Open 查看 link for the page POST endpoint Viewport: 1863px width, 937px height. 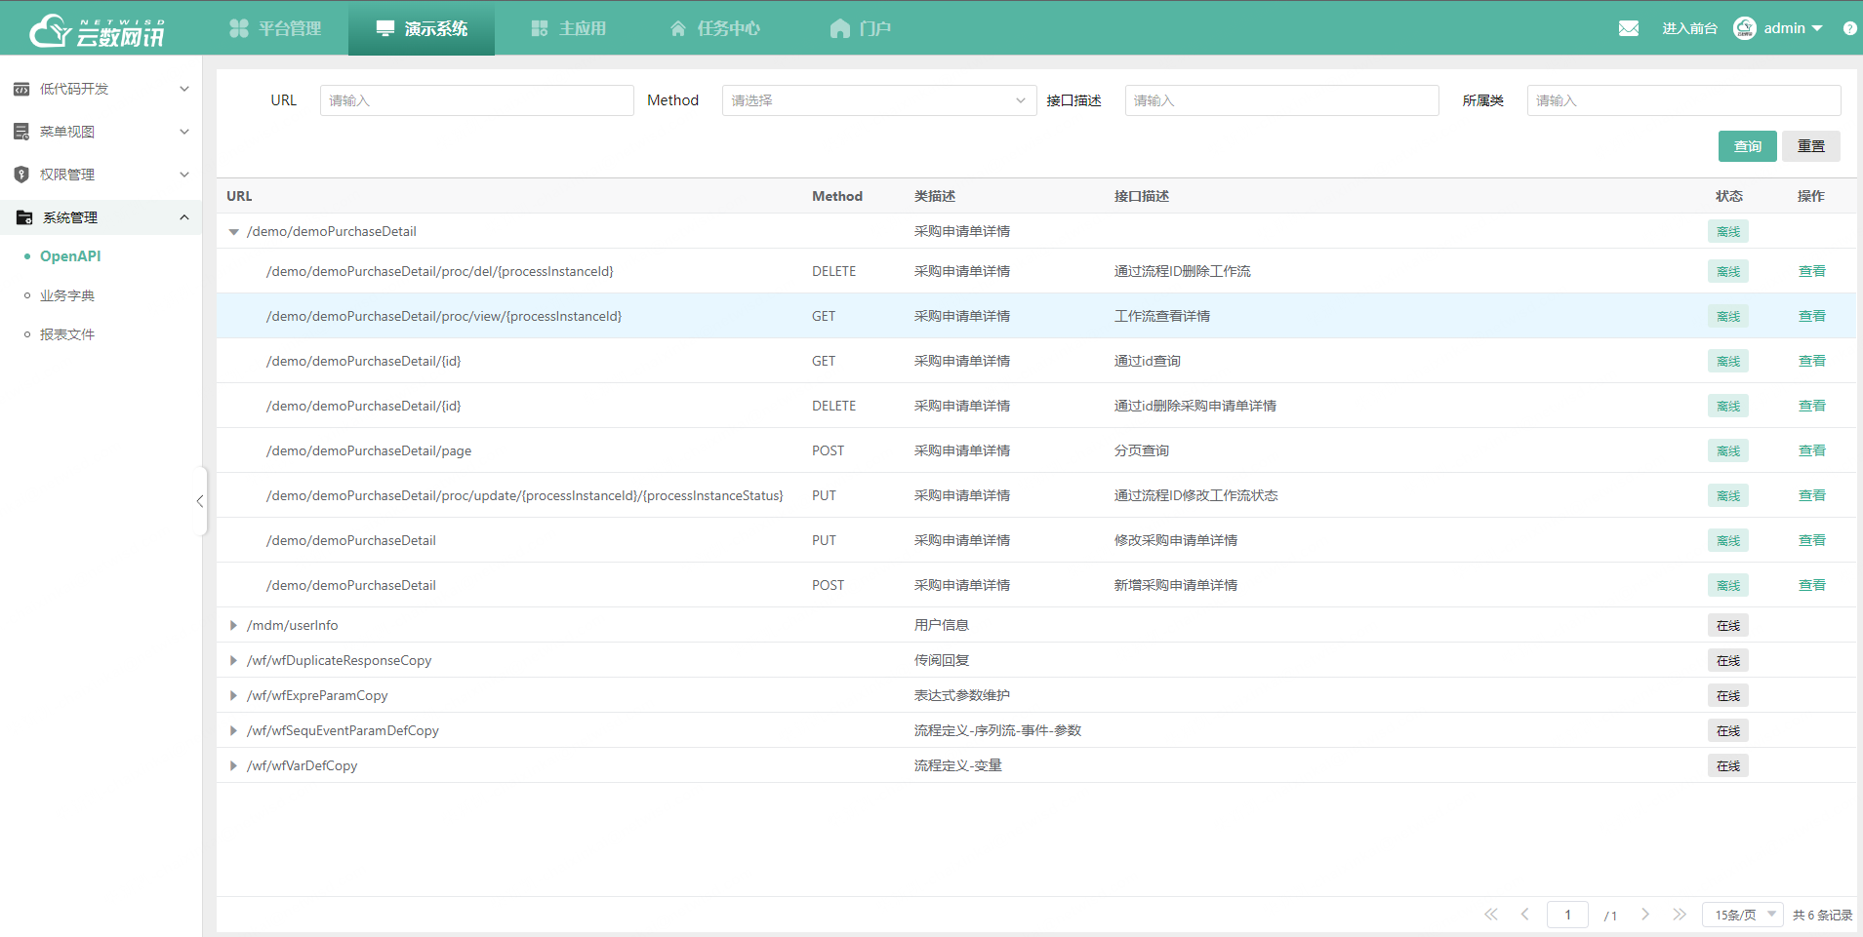point(1812,450)
